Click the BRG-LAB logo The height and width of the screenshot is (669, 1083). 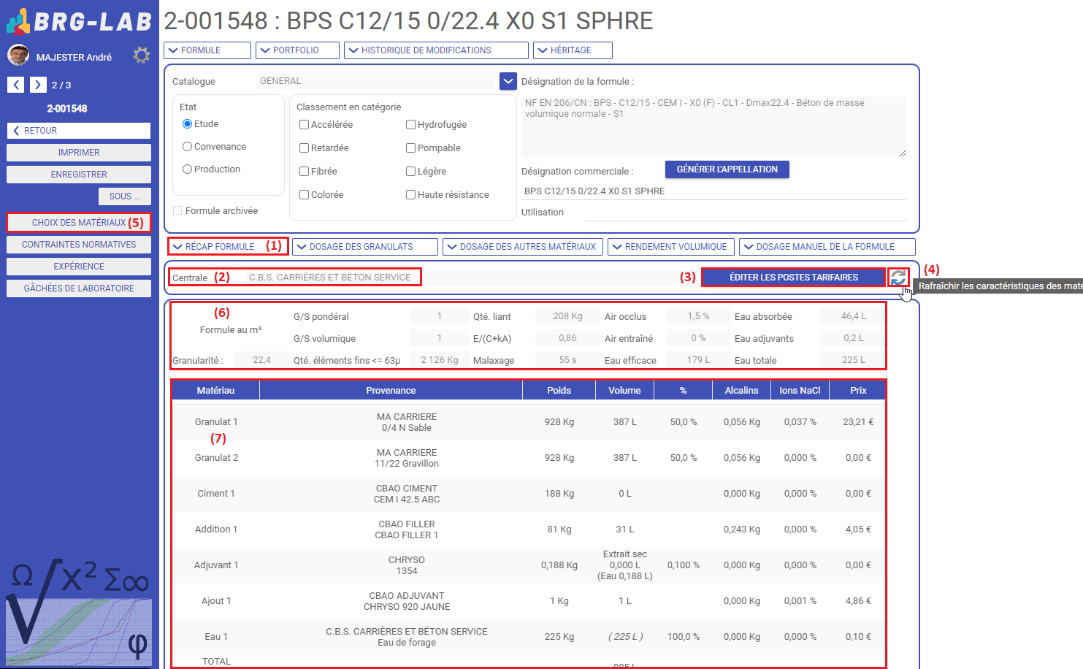click(79, 21)
